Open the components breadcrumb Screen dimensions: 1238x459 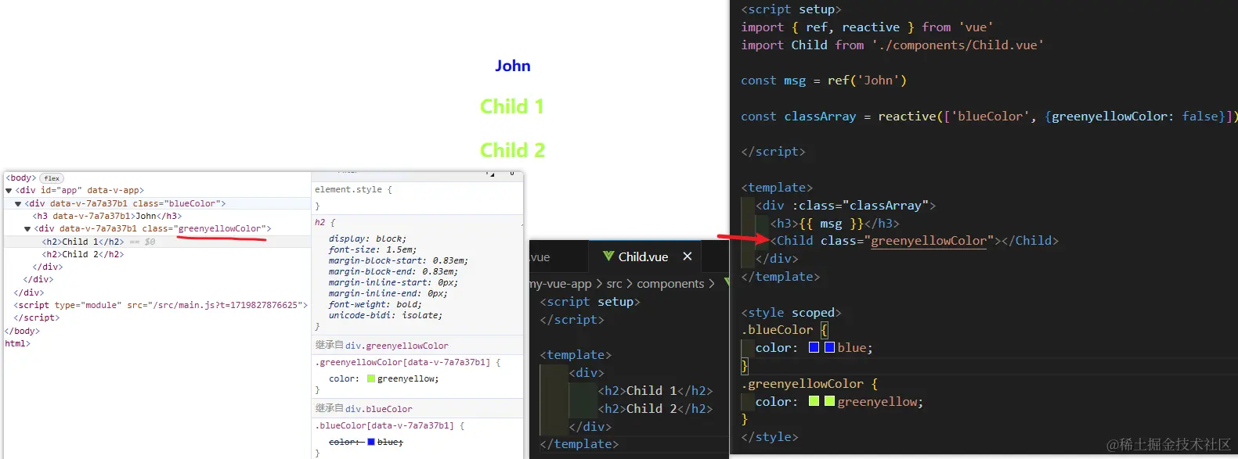(670, 284)
